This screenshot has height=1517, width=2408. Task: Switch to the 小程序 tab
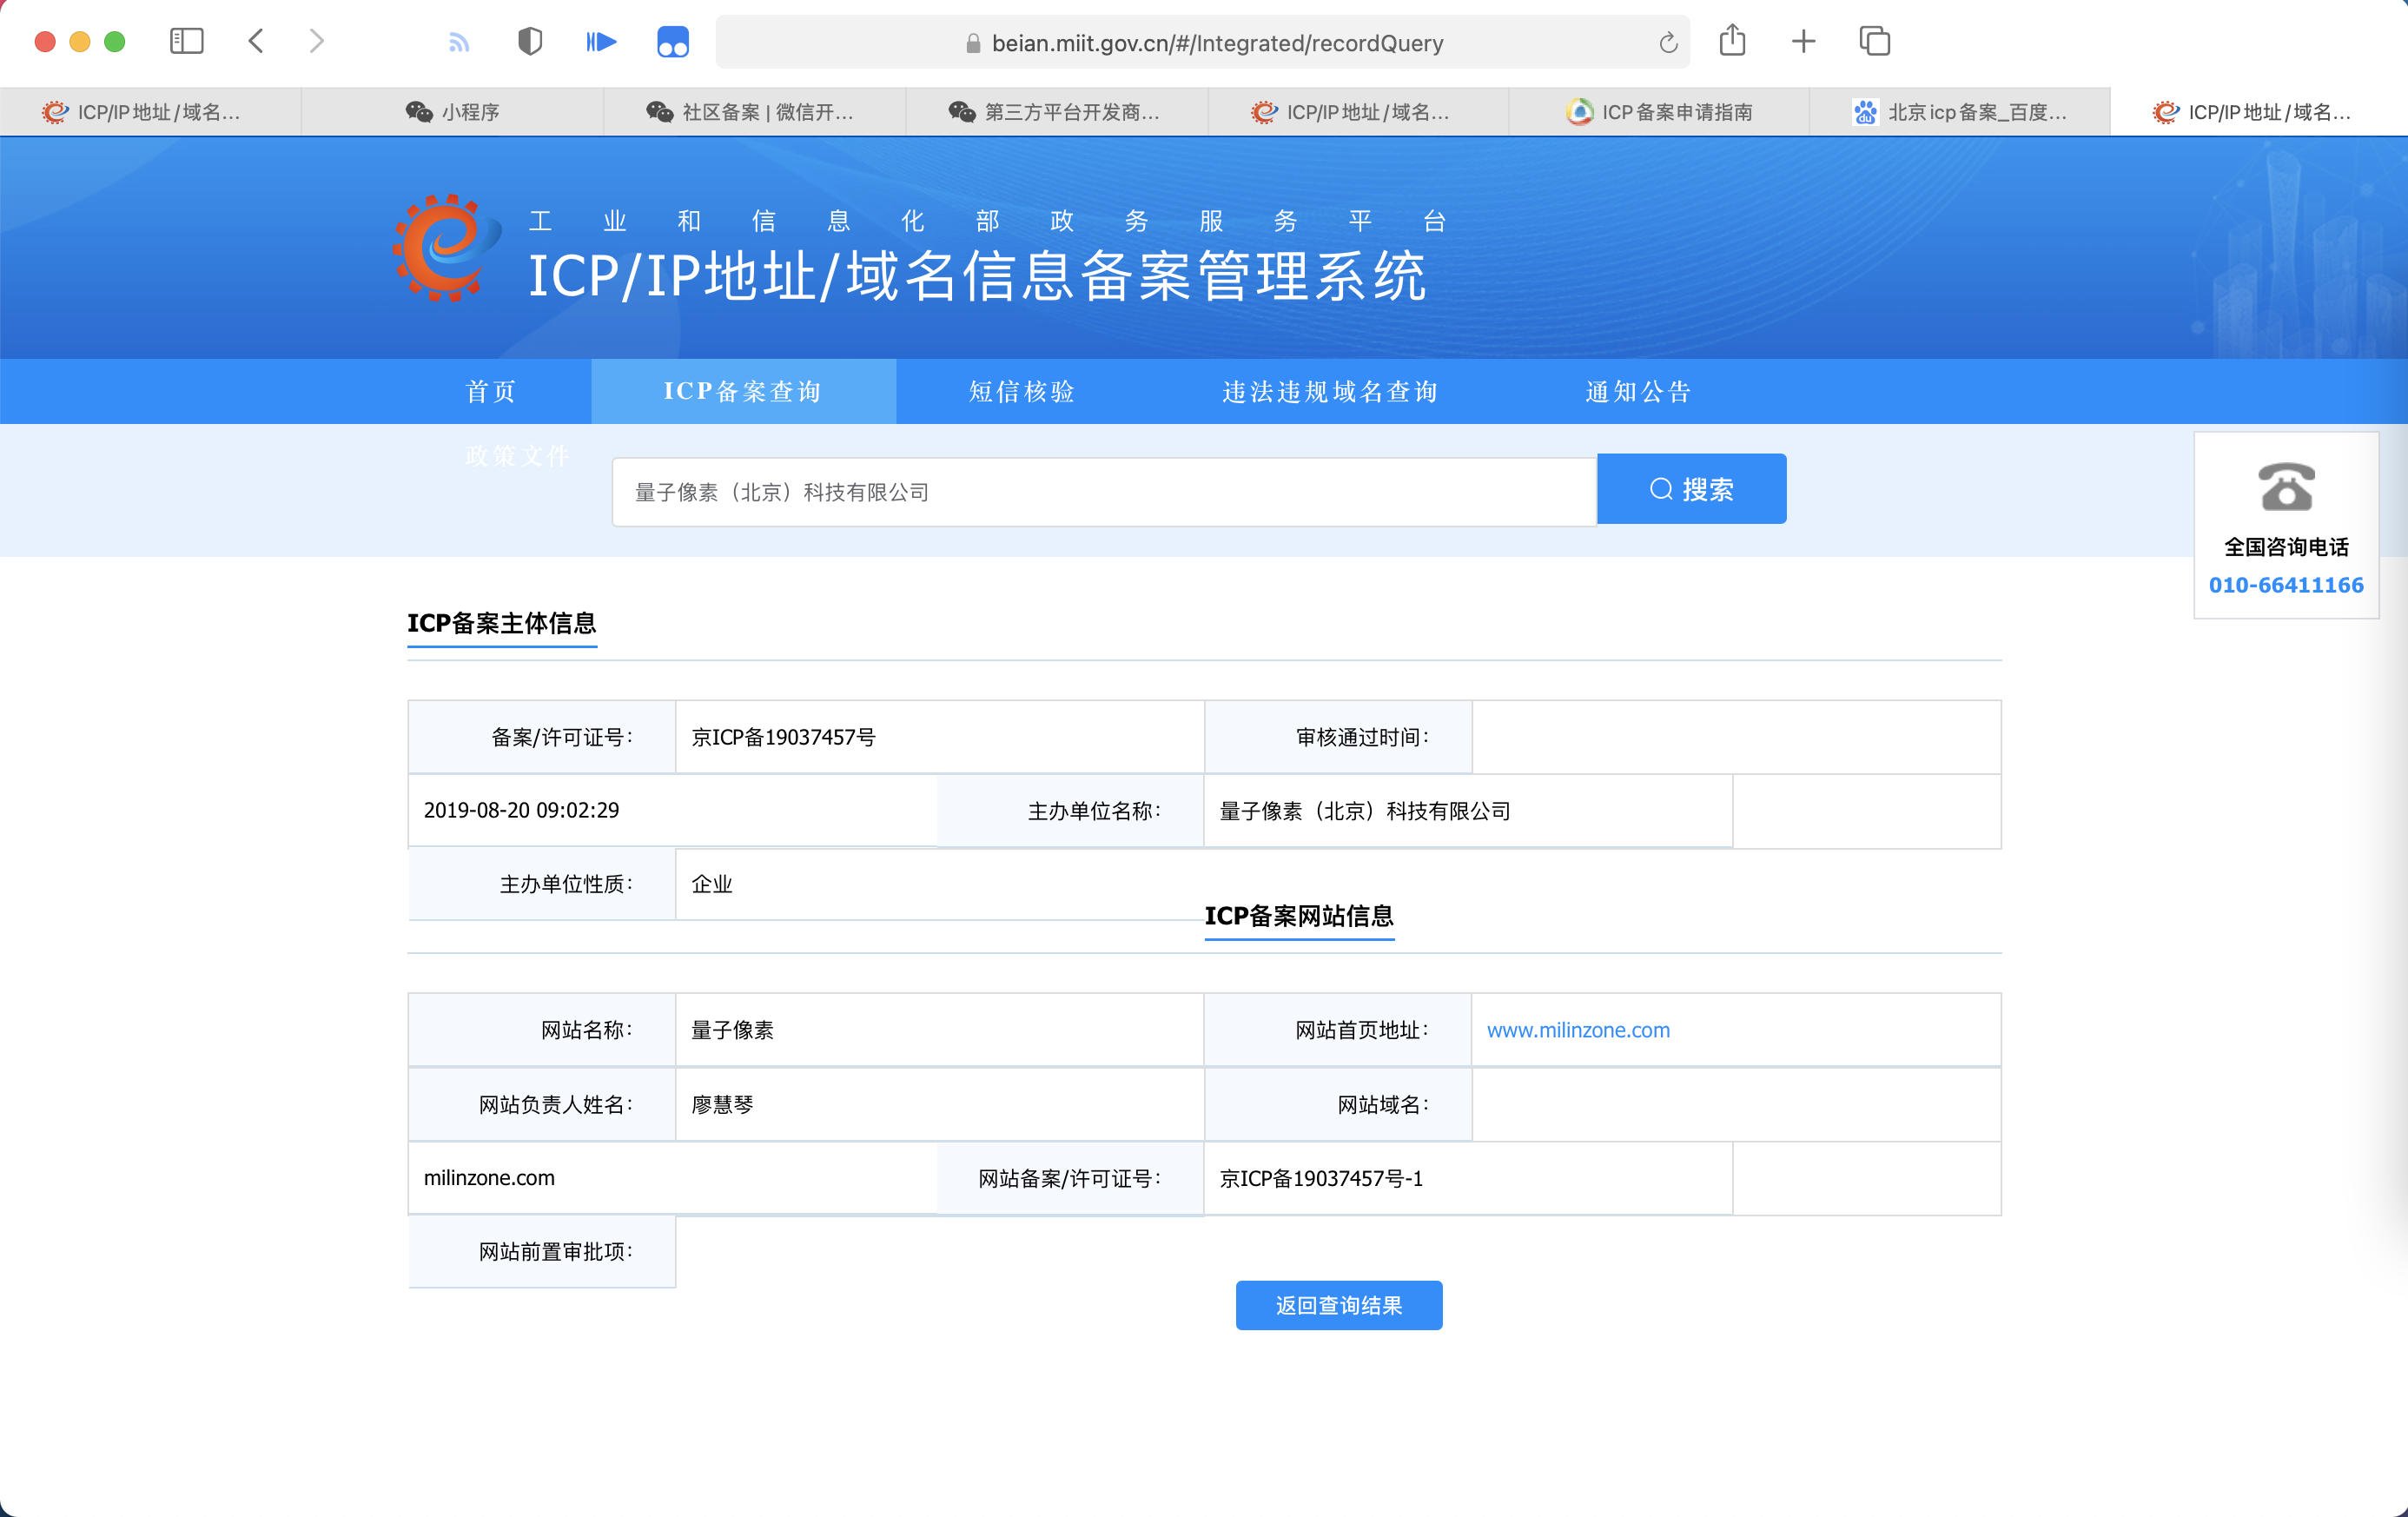452,112
